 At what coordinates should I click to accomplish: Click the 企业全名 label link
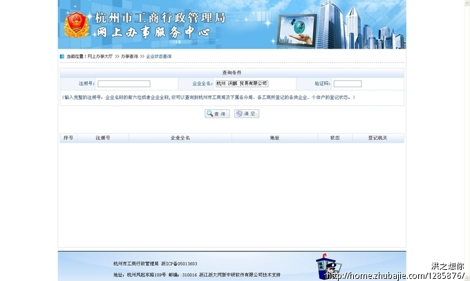(203, 84)
